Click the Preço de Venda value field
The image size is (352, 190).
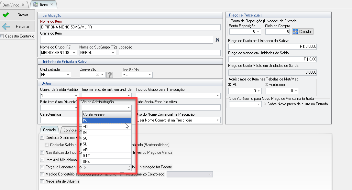(x=272, y=59)
